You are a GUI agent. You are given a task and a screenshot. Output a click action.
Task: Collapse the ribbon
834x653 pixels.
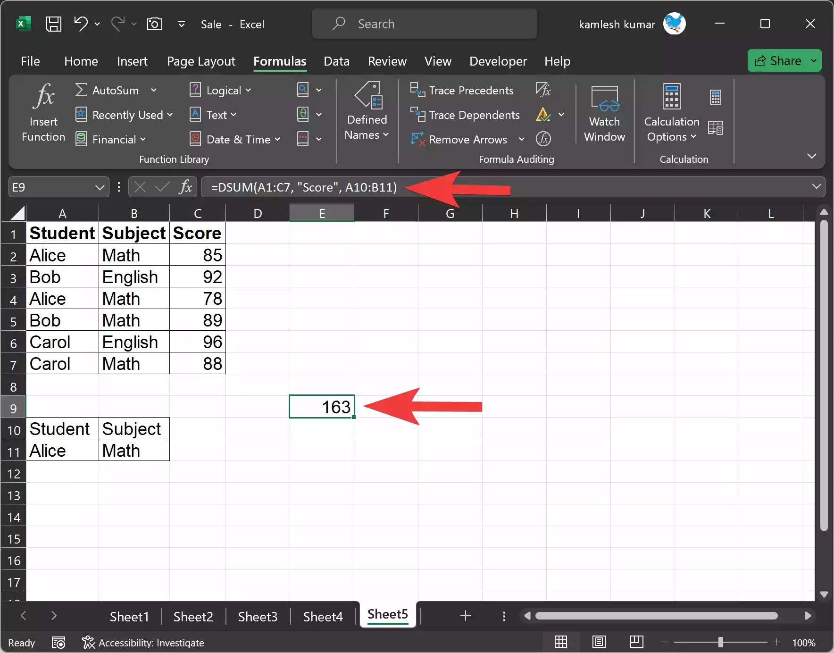pos(812,156)
